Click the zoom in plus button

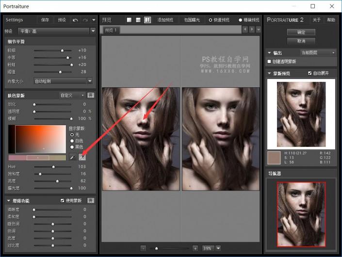pyautogui.click(x=195, y=248)
